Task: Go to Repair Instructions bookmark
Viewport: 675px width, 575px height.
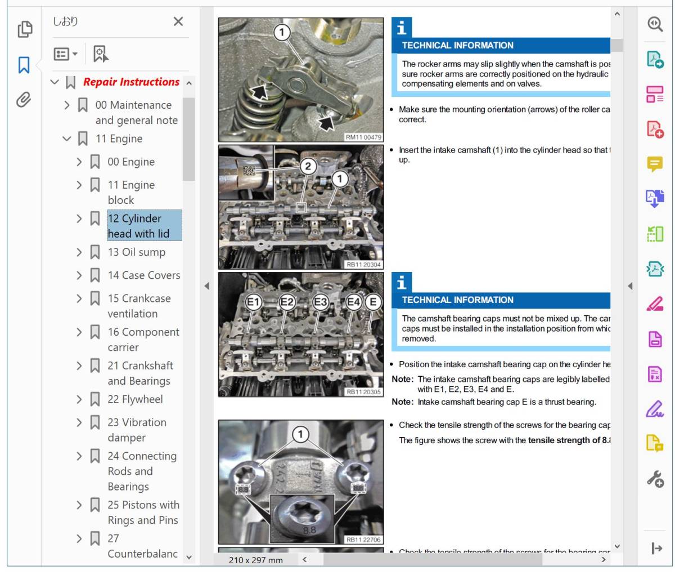Action: (x=131, y=82)
